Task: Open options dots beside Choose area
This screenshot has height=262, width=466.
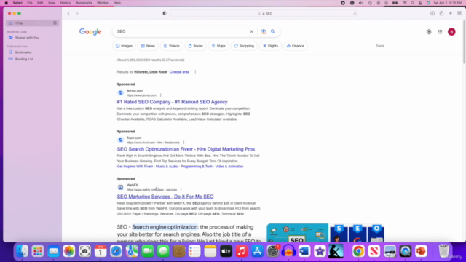Action: [195, 71]
